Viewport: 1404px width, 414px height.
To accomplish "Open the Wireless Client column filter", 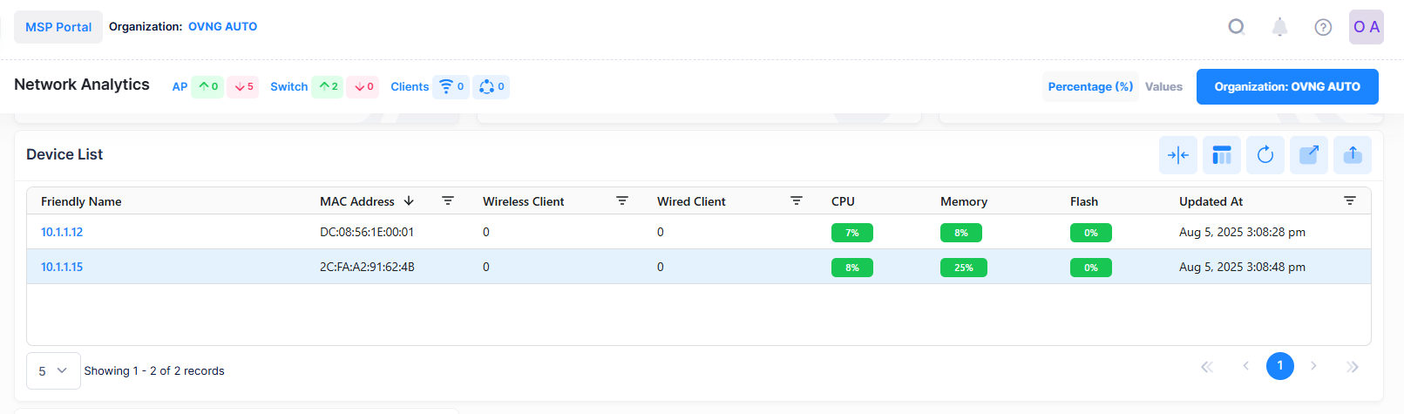I will point(622,201).
